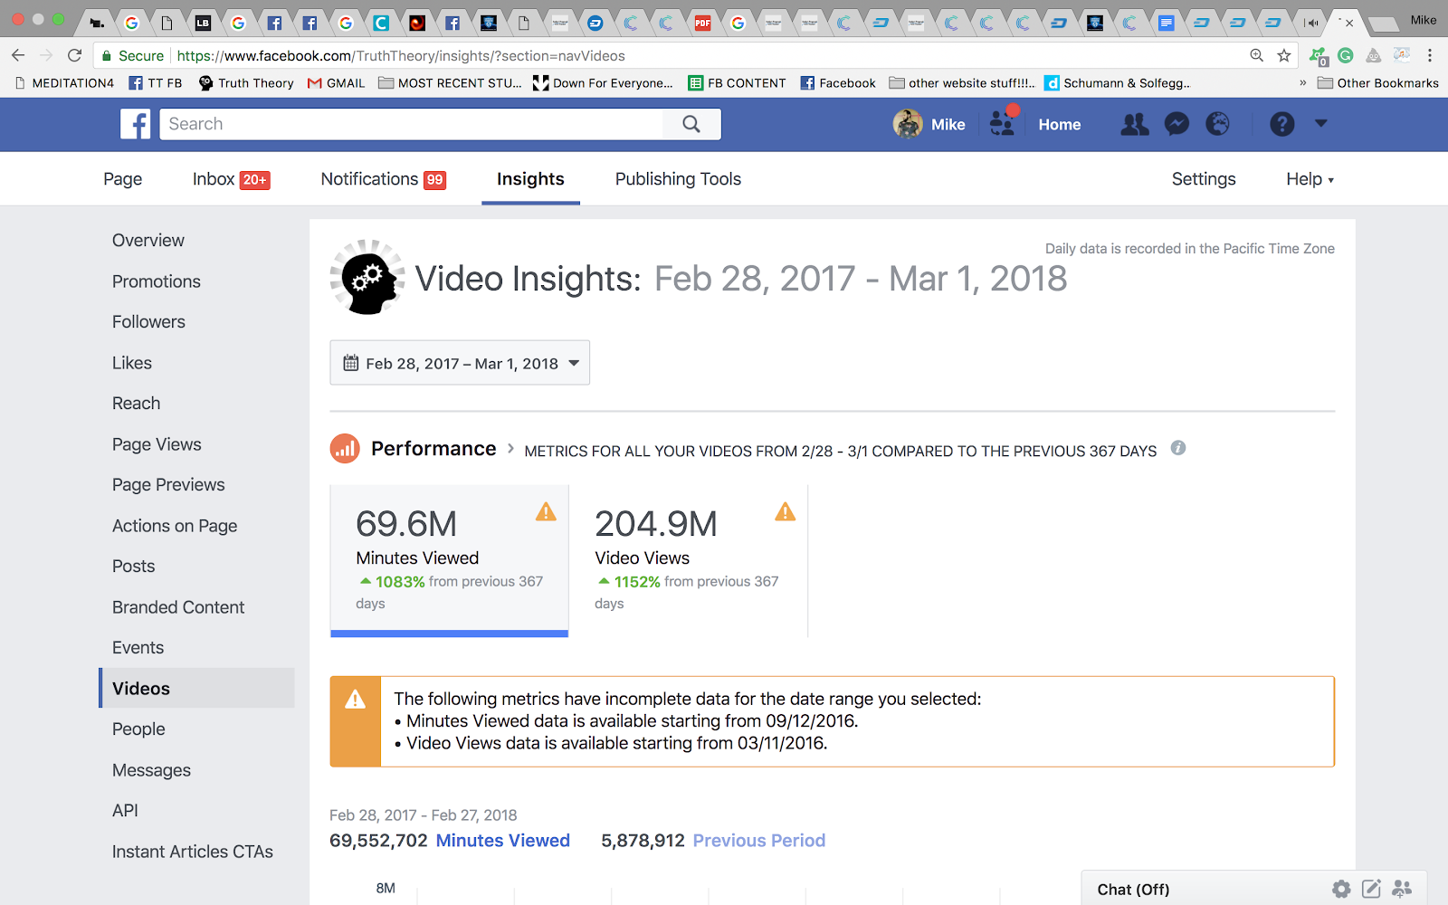The height and width of the screenshot is (905, 1448).
Task: Select the 204.9M Video Views card
Action: click(x=689, y=561)
